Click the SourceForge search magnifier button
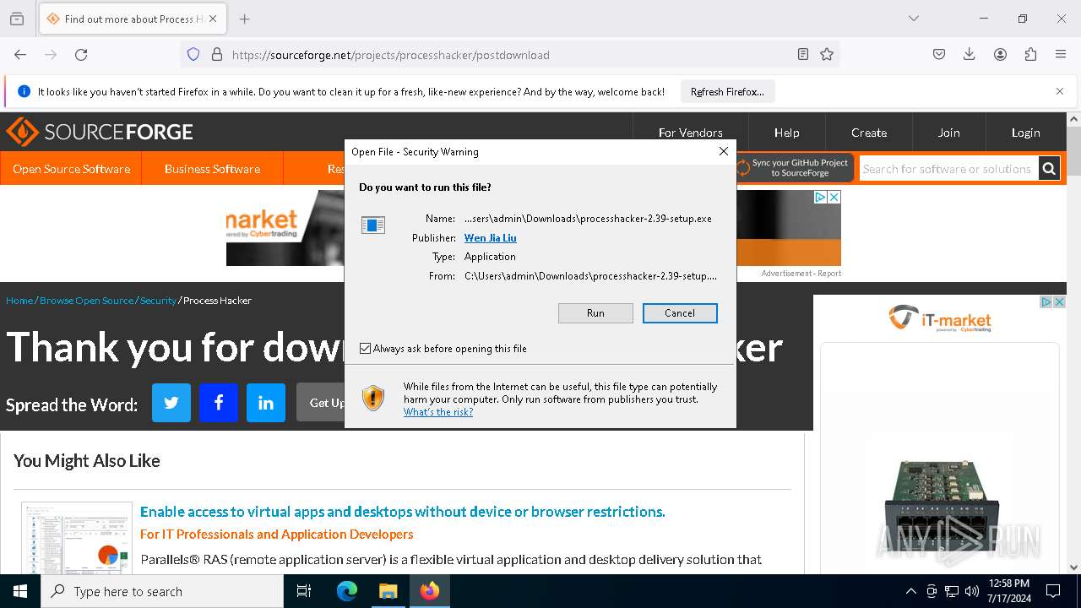The height and width of the screenshot is (608, 1081). click(x=1049, y=169)
